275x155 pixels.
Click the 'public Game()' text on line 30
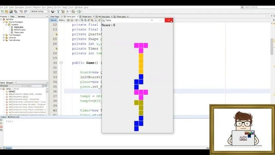point(85,63)
